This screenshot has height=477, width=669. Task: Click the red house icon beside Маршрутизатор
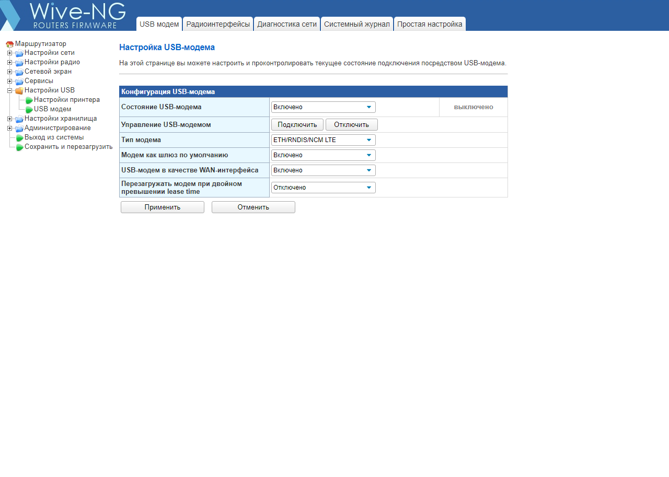[x=9, y=44]
